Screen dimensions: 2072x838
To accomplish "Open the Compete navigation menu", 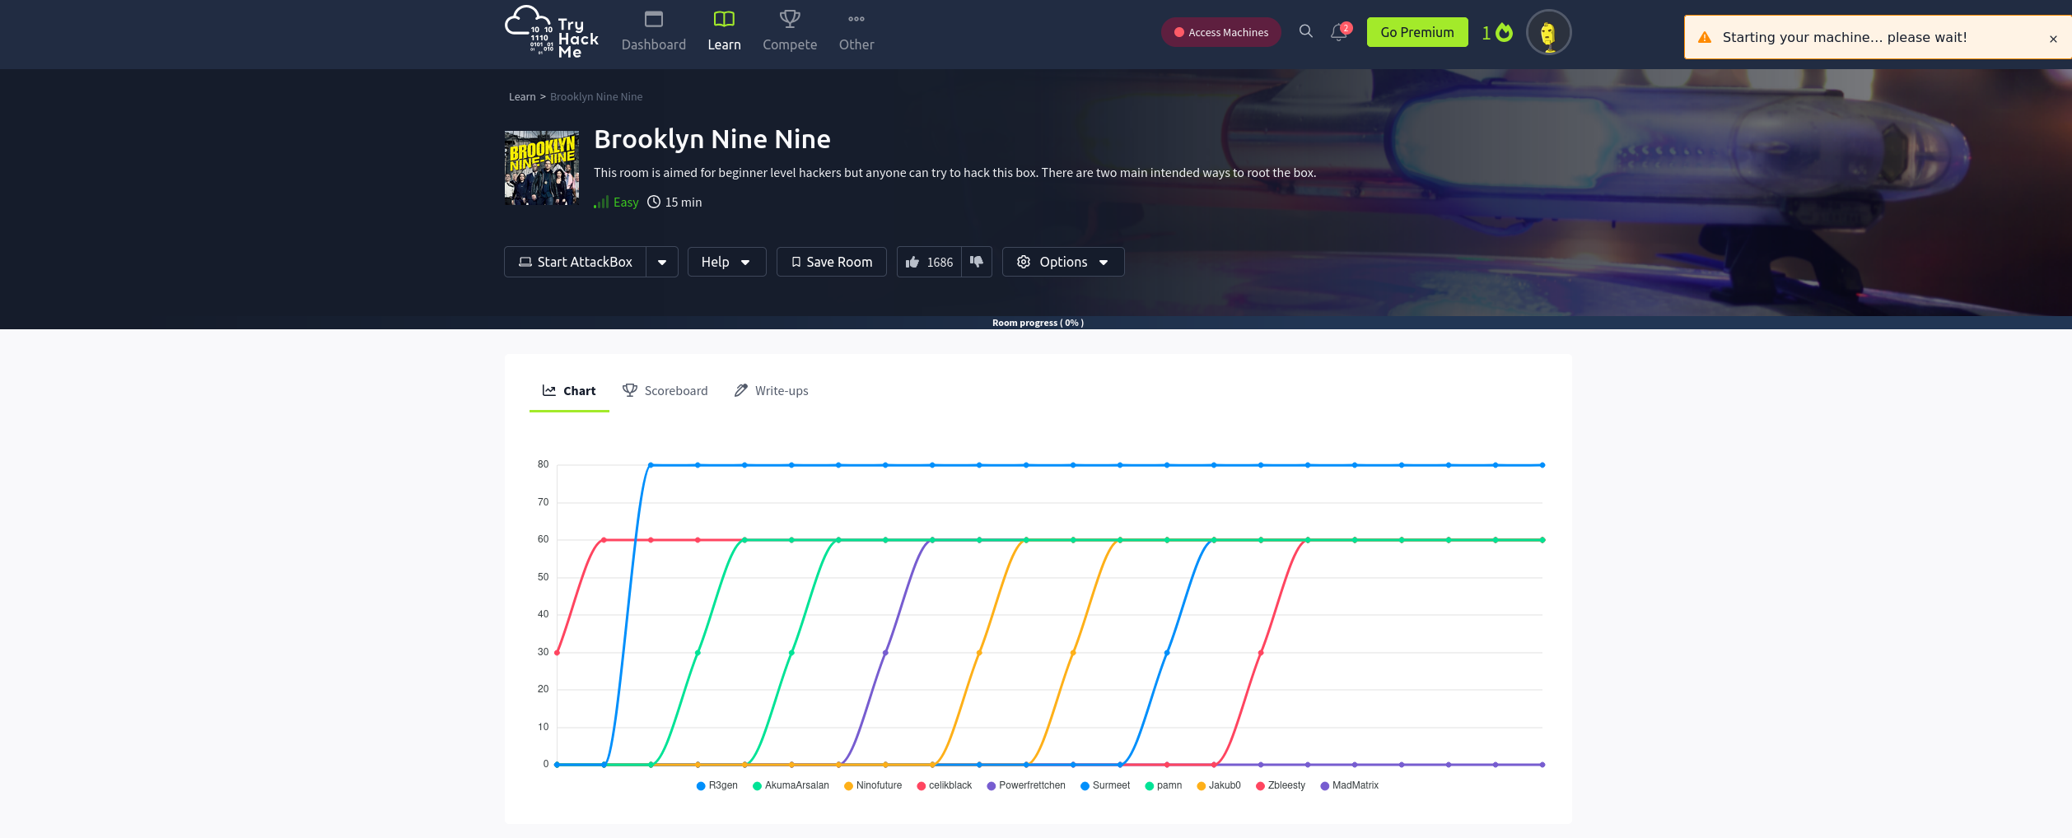I will (790, 32).
